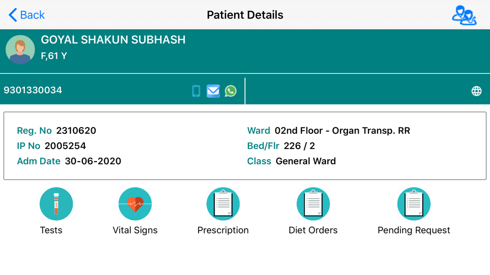490x275 pixels.
Task: Select the Vital Signs label
Action: coord(135,230)
